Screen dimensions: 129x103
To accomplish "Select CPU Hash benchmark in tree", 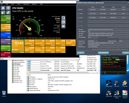I will click(x=16, y=71).
